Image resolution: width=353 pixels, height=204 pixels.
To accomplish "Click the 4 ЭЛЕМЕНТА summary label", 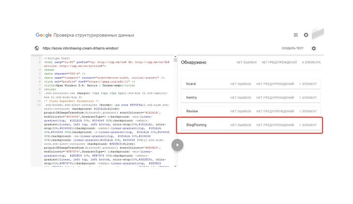I will (311, 62).
